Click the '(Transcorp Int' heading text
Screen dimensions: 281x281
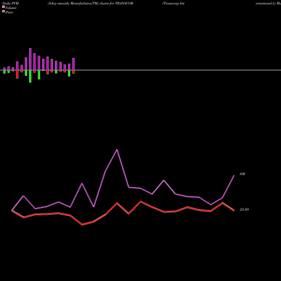173,3
